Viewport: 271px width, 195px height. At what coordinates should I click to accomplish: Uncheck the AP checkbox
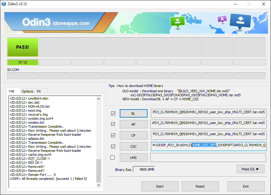(113, 124)
